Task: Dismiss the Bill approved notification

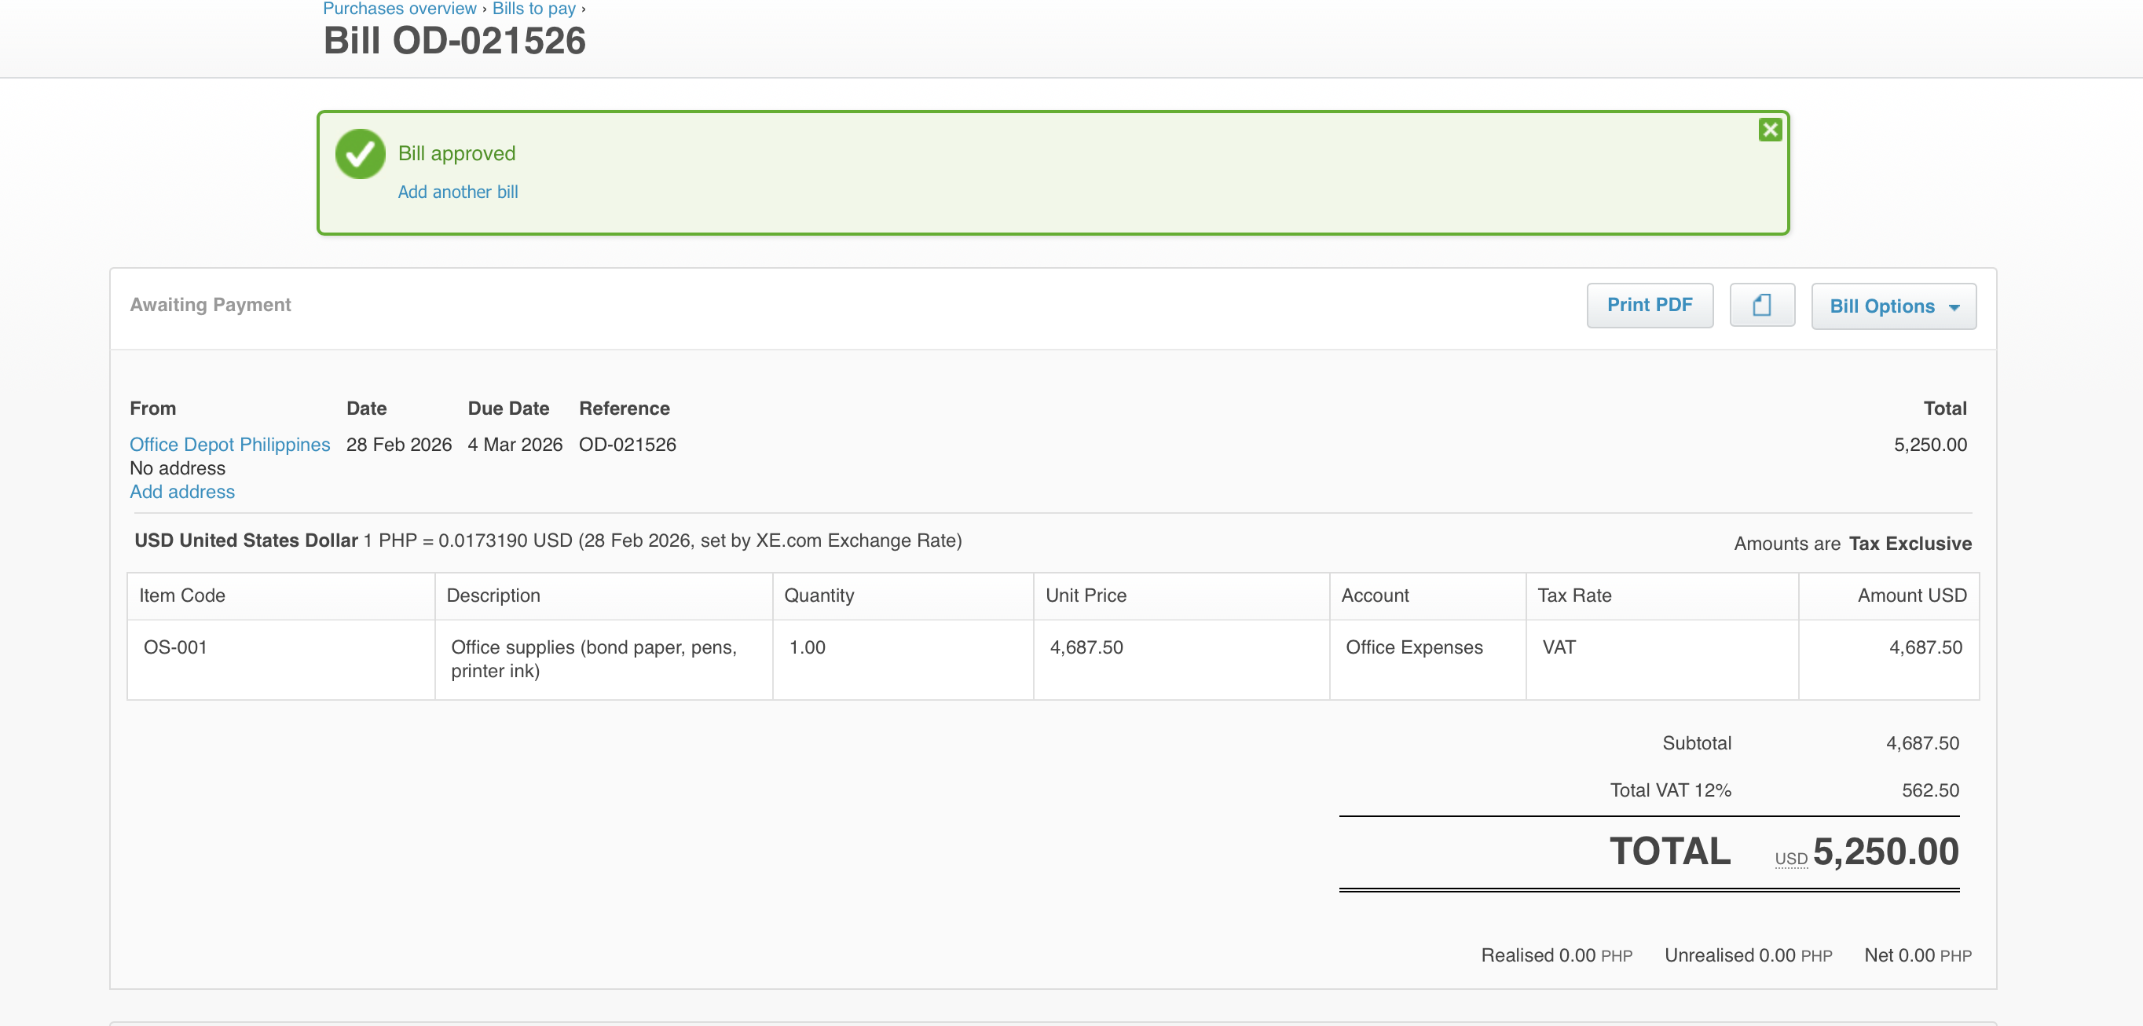Action: (1770, 130)
